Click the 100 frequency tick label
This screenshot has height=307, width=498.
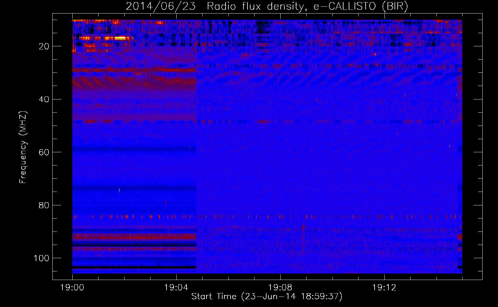pos(42,258)
